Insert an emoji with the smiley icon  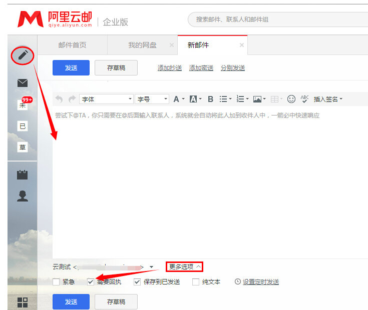291,99
